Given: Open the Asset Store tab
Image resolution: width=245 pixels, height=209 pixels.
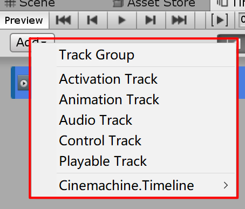Looking at the screenshot, I should pyautogui.click(x=154, y=3).
